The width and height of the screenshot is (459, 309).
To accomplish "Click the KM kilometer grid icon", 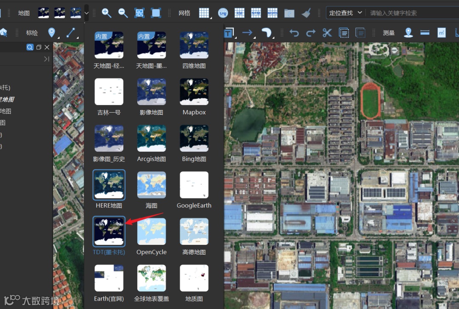I will tap(240, 13).
